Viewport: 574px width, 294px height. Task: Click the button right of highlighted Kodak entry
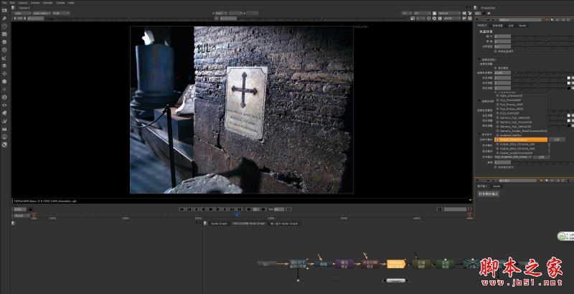coord(557,140)
